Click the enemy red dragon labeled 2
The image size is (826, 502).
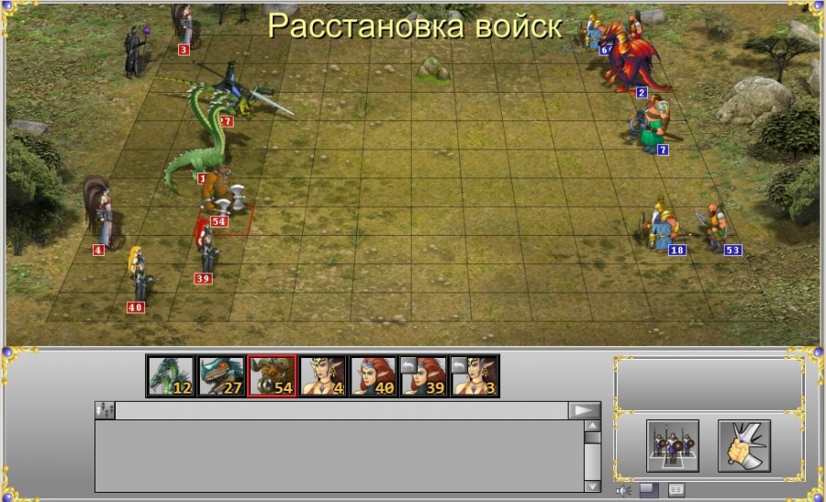[632, 59]
